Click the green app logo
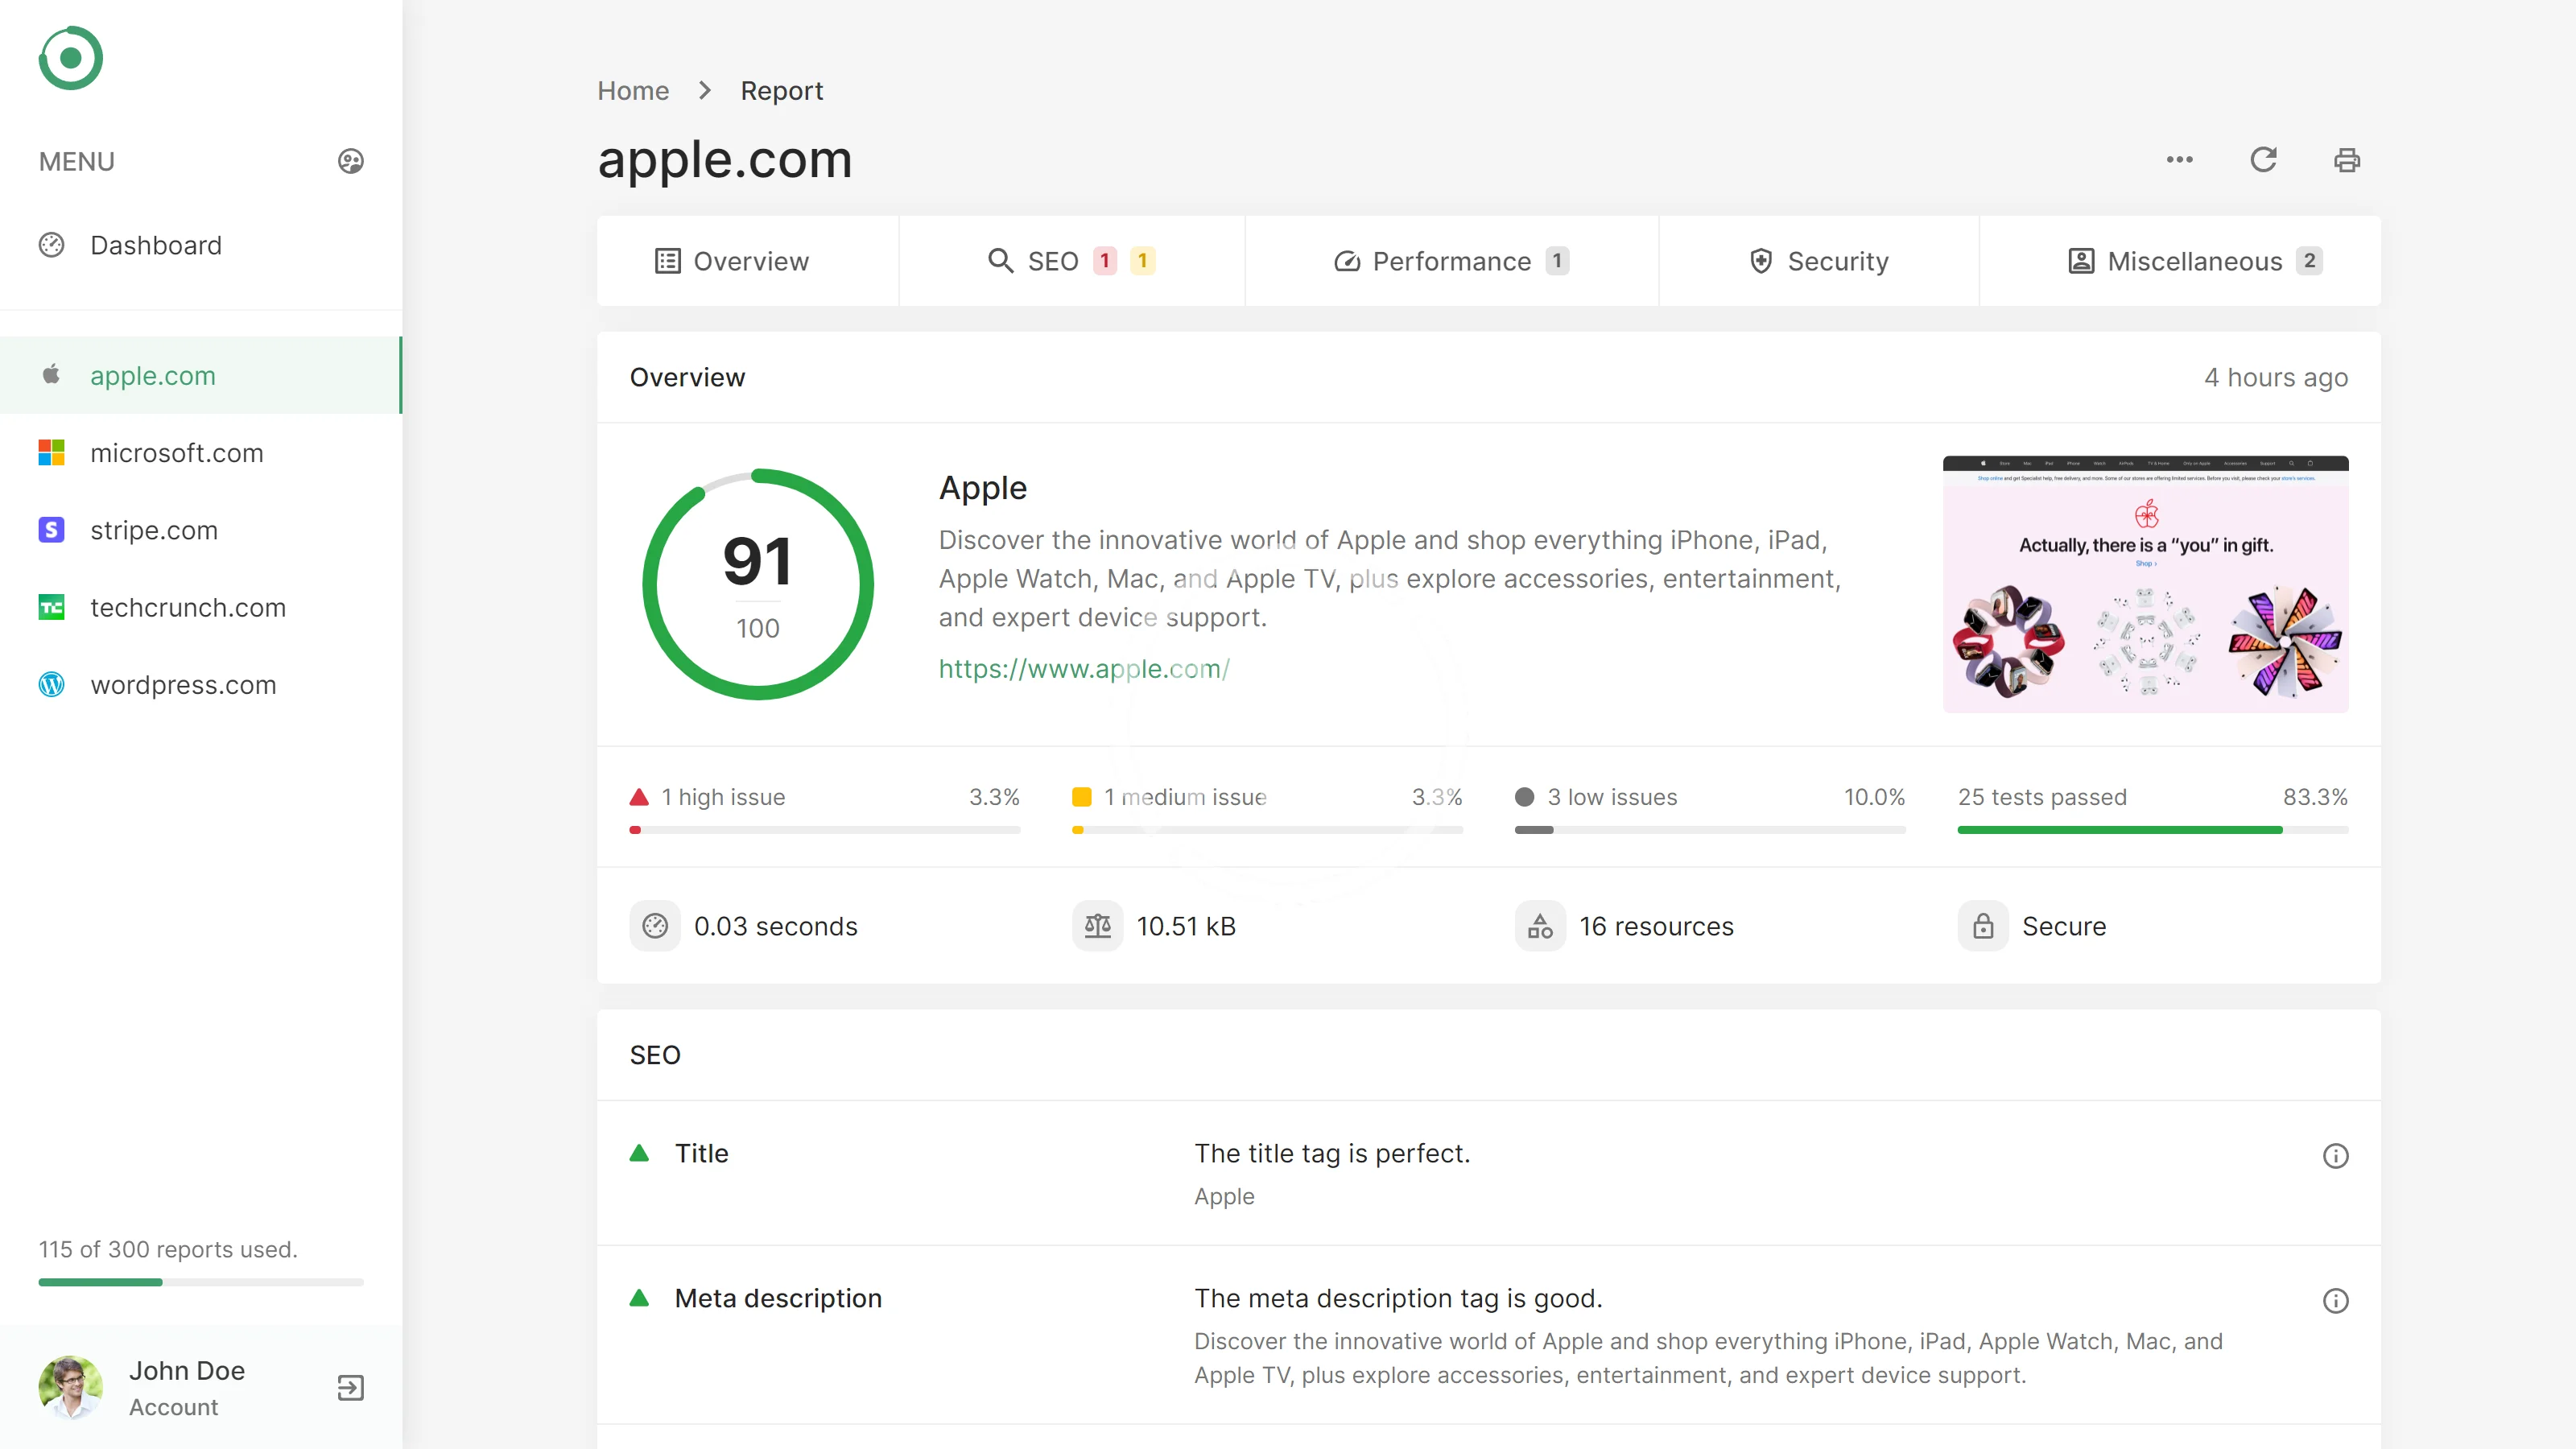 71,58
